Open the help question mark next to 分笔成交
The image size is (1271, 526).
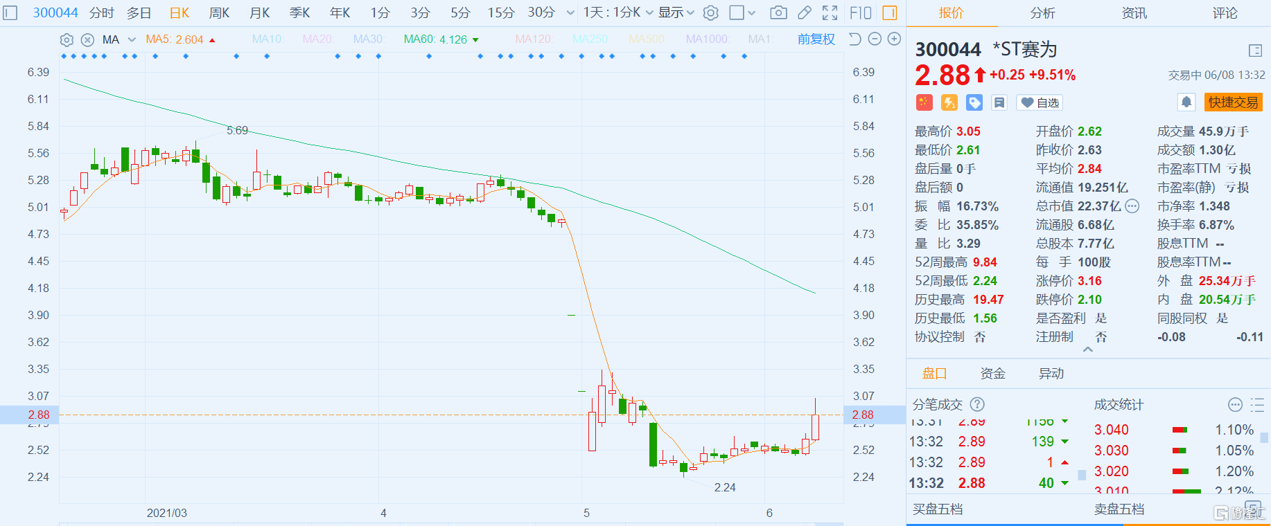point(977,404)
